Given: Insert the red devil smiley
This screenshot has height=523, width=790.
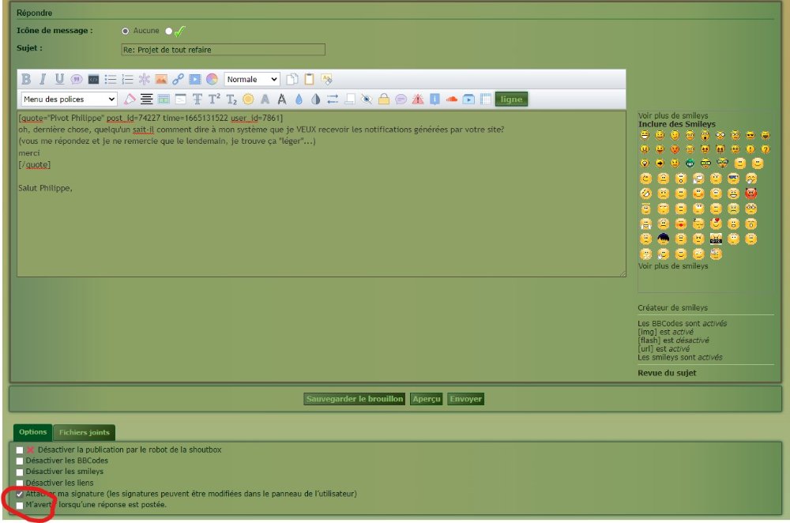Looking at the screenshot, I should pyautogui.click(x=750, y=194).
